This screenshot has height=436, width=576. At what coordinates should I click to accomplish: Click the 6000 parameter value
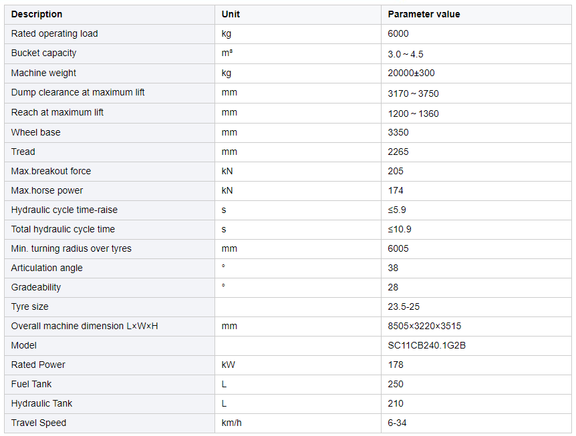coord(398,34)
